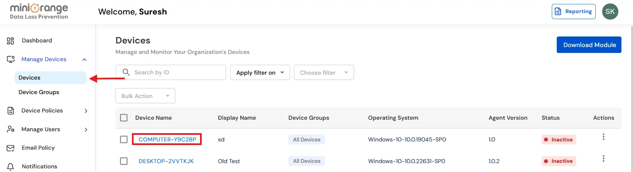Open the SK user avatar
This screenshot has height=172, width=633.
tap(610, 12)
